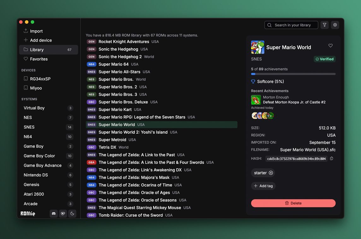This screenshot has width=361, height=239.
Task: Click the recent achievement badges row
Action: [x=263, y=115]
